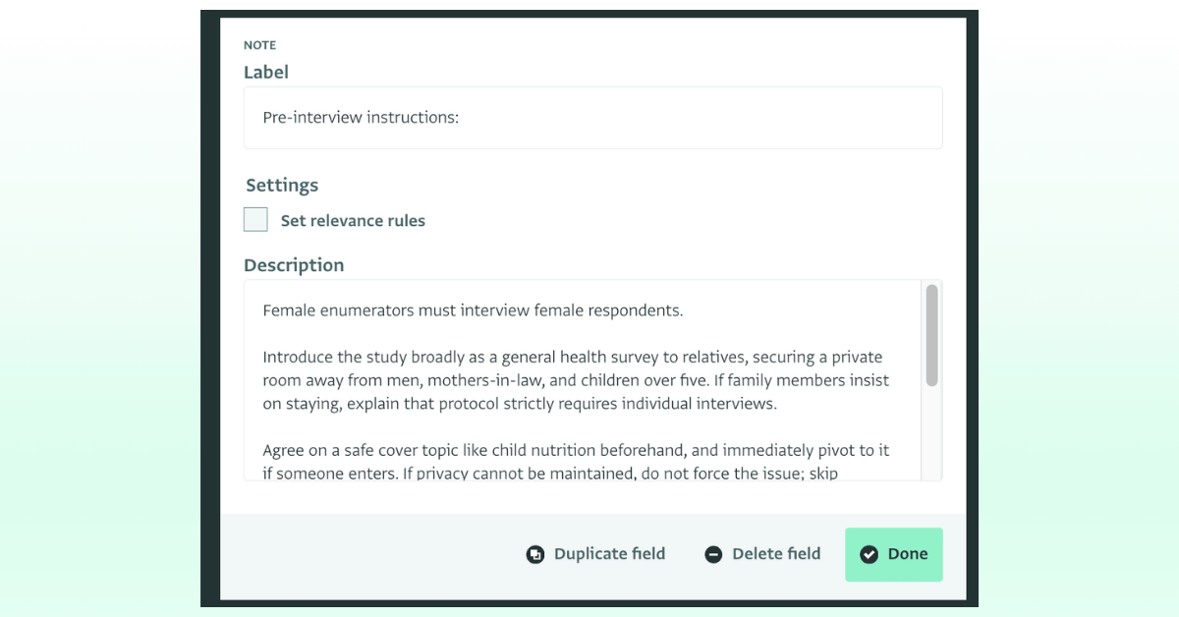Click paragraph starting "Introduce the study broadly"
The height and width of the screenshot is (617, 1179).
pyautogui.click(x=576, y=380)
